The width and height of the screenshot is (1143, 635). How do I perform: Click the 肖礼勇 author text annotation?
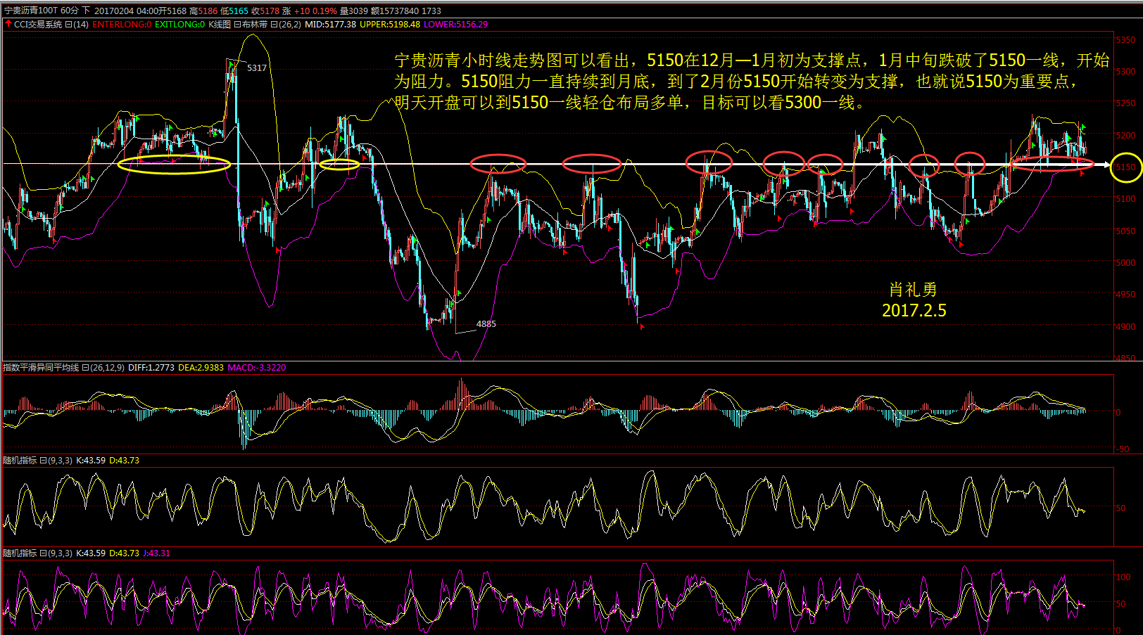[913, 290]
